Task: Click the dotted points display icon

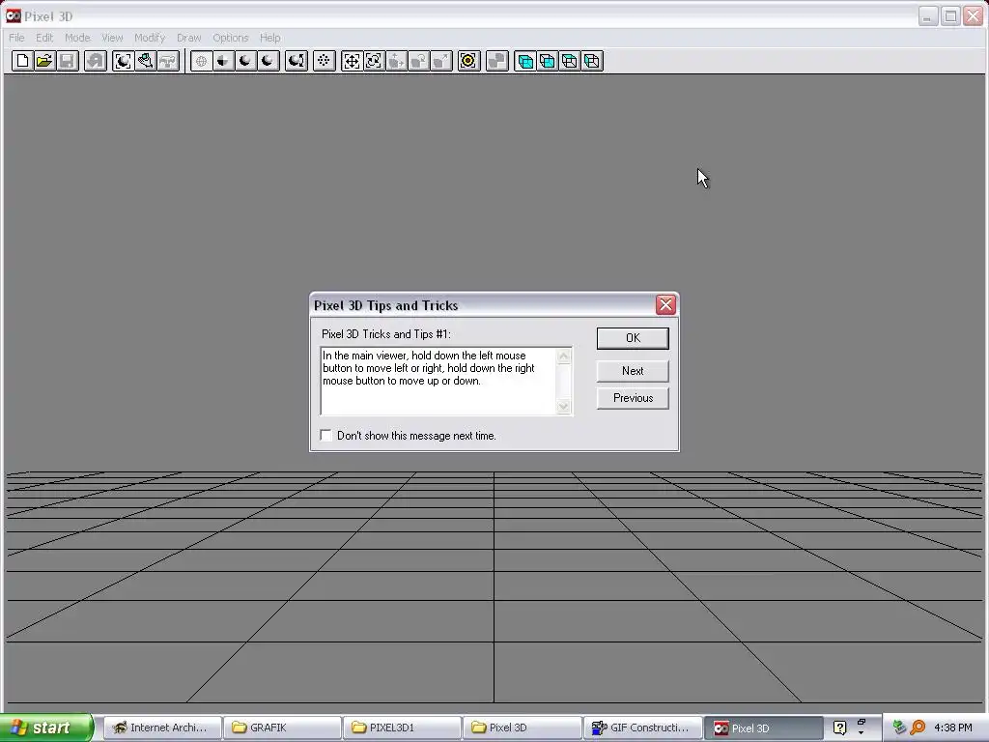Action: pos(325,61)
